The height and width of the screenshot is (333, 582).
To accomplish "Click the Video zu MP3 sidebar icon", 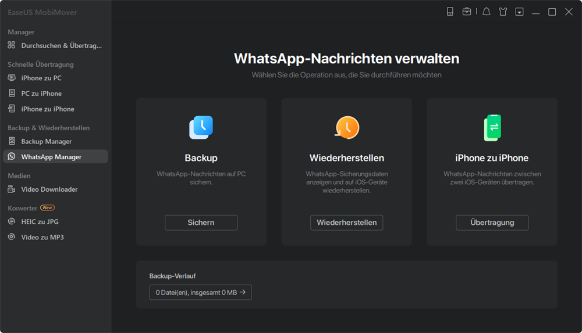I will 12,237.
